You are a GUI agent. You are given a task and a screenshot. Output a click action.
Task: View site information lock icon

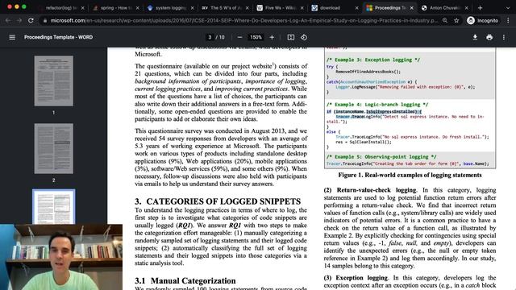tap(45, 20)
